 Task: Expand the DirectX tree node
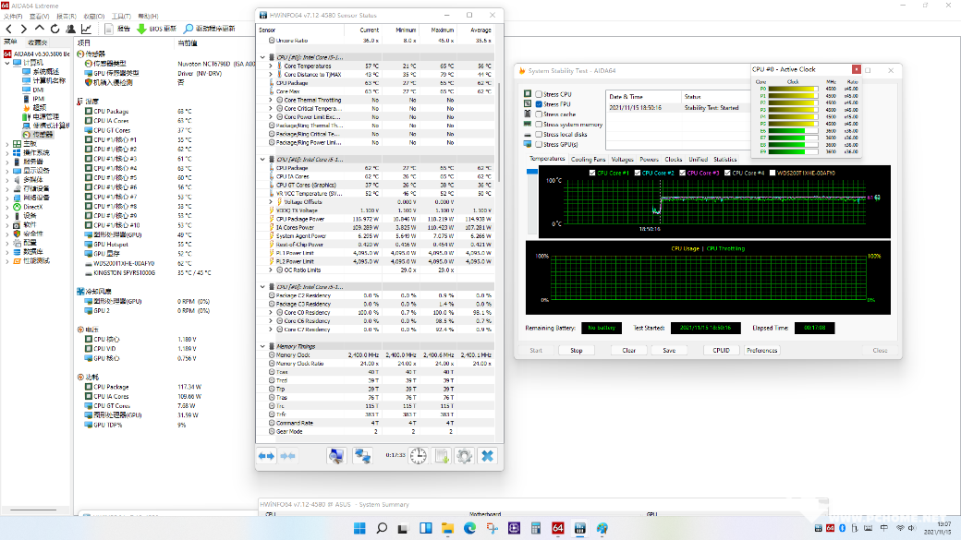[7, 207]
